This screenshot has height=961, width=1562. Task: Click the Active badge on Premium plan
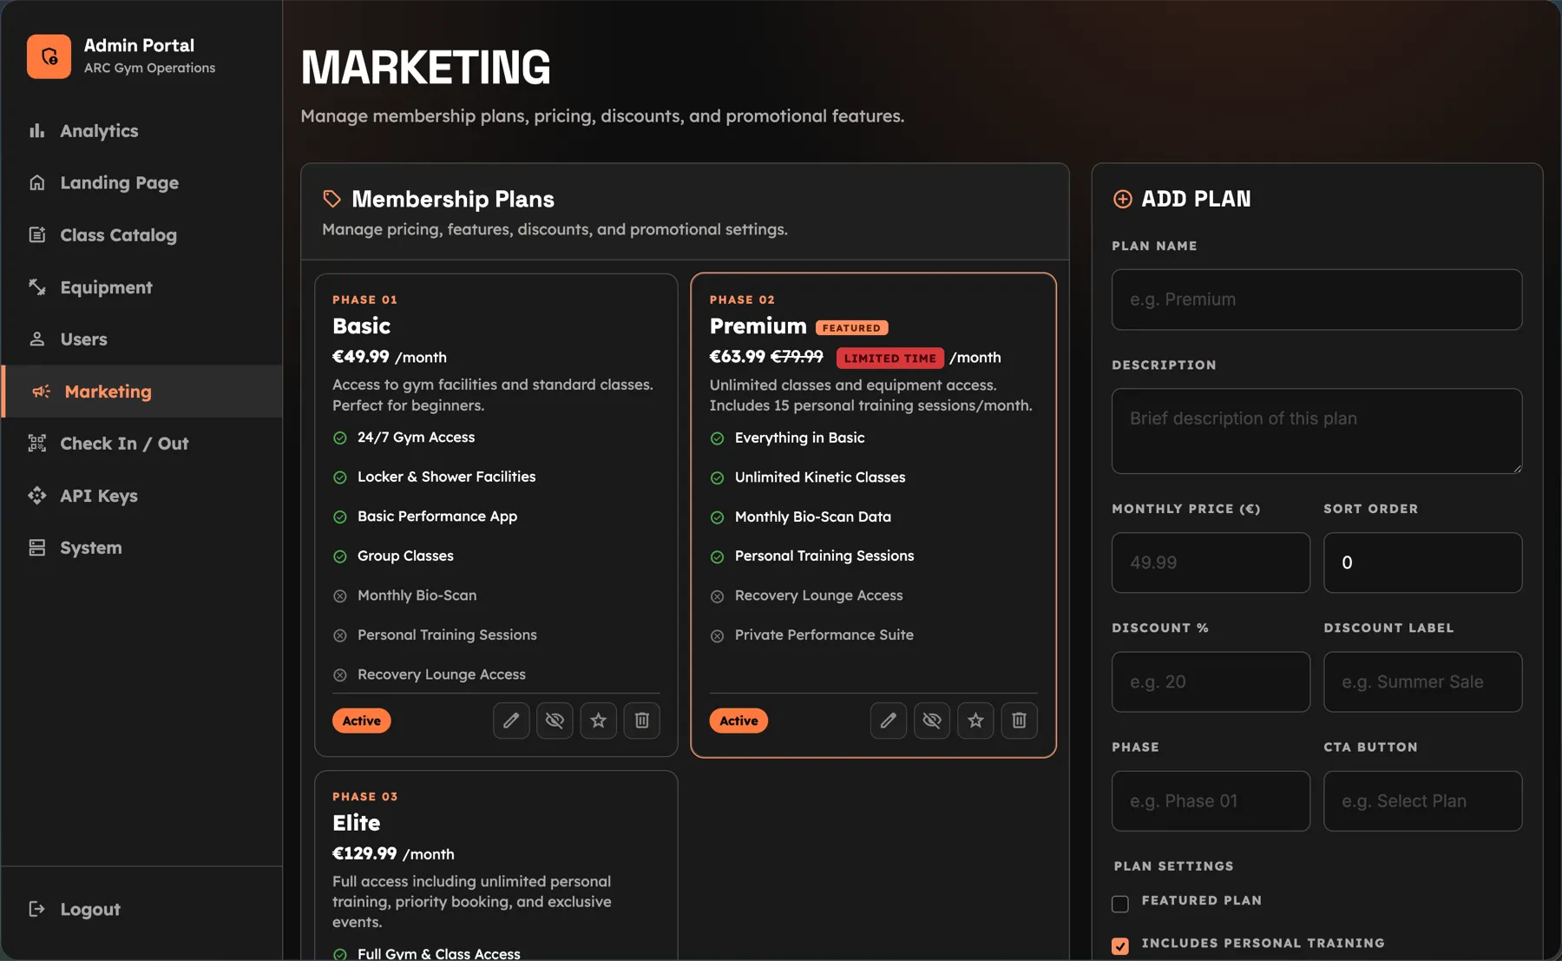tap(738, 721)
